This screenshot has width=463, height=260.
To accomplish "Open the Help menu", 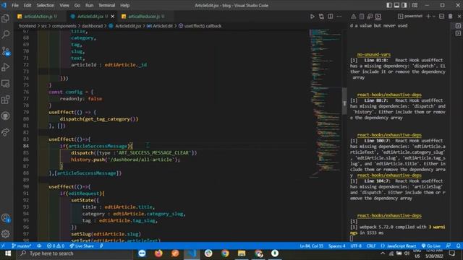I will click(x=124, y=5).
